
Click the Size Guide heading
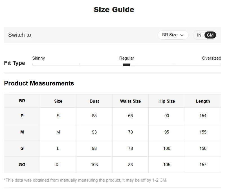[114, 10]
